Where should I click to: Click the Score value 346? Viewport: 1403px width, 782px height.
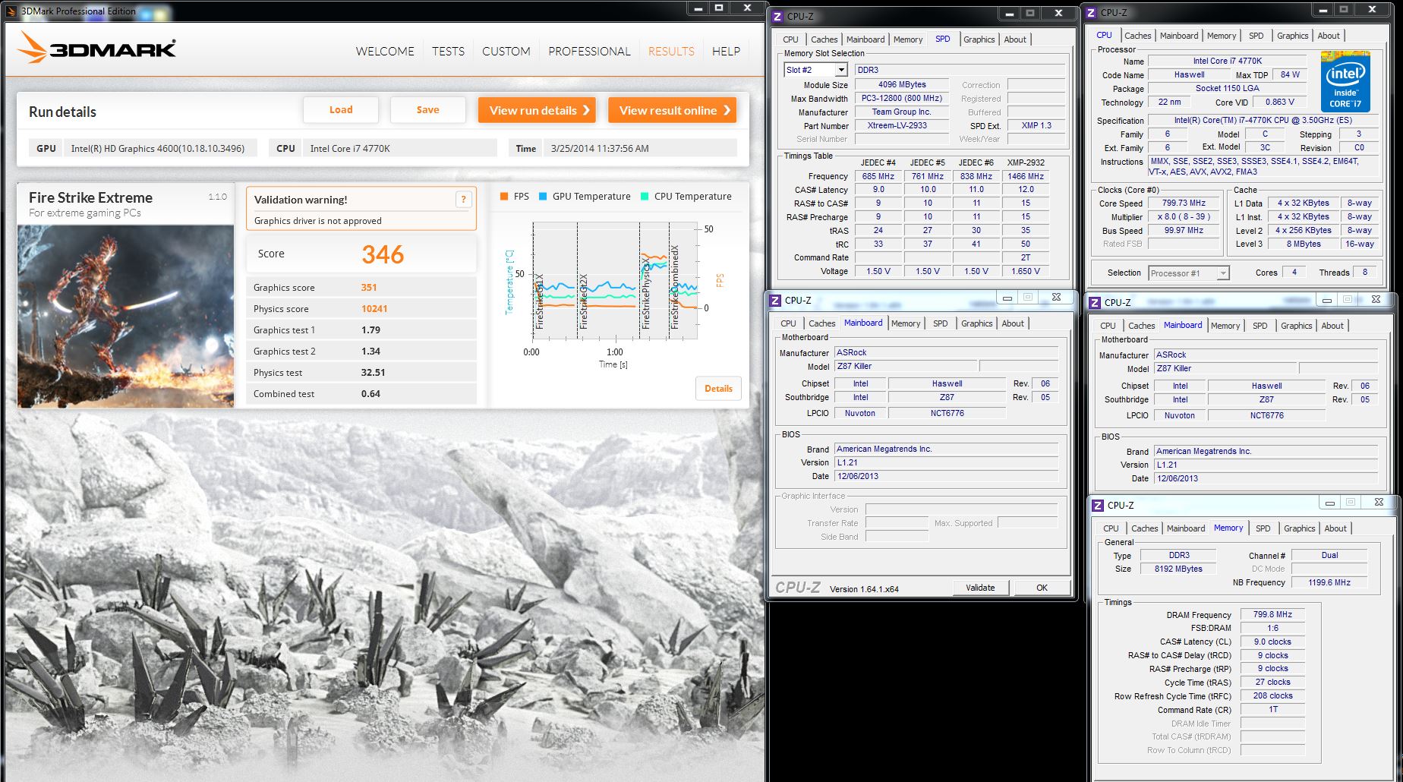(383, 254)
